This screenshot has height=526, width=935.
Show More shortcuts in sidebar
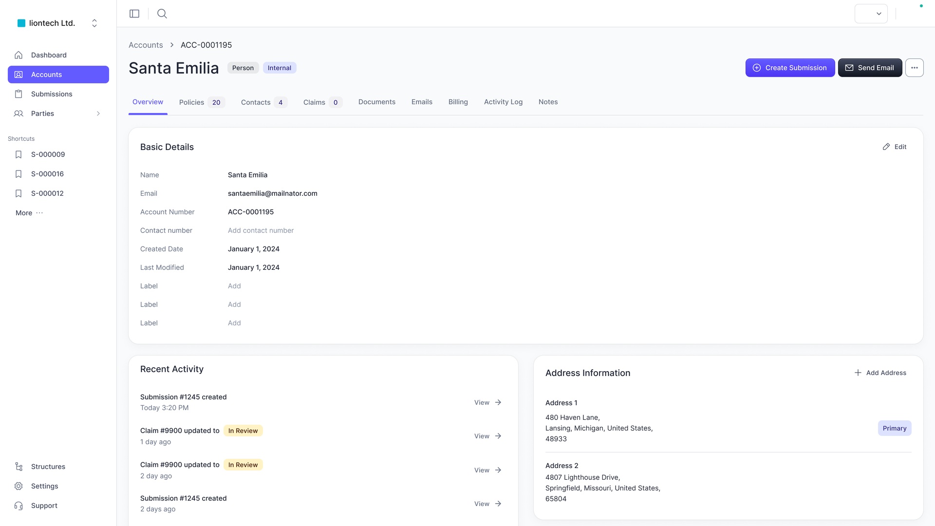29,213
